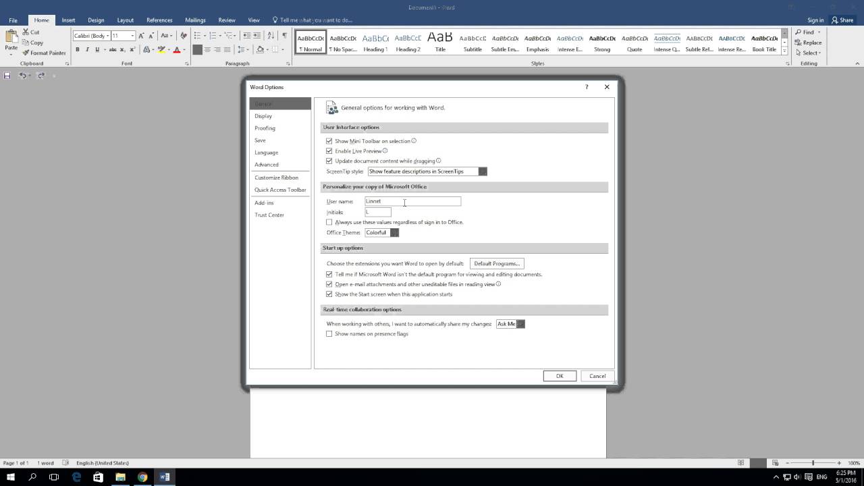Toggle Bold formatting in the ribbon

tap(78, 49)
